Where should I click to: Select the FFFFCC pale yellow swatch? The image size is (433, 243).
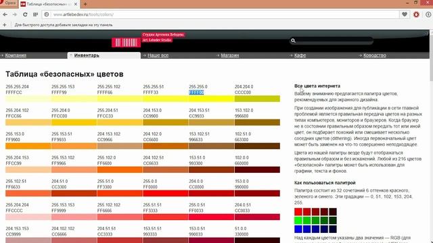pyautogui.click(x=28, y=99)
